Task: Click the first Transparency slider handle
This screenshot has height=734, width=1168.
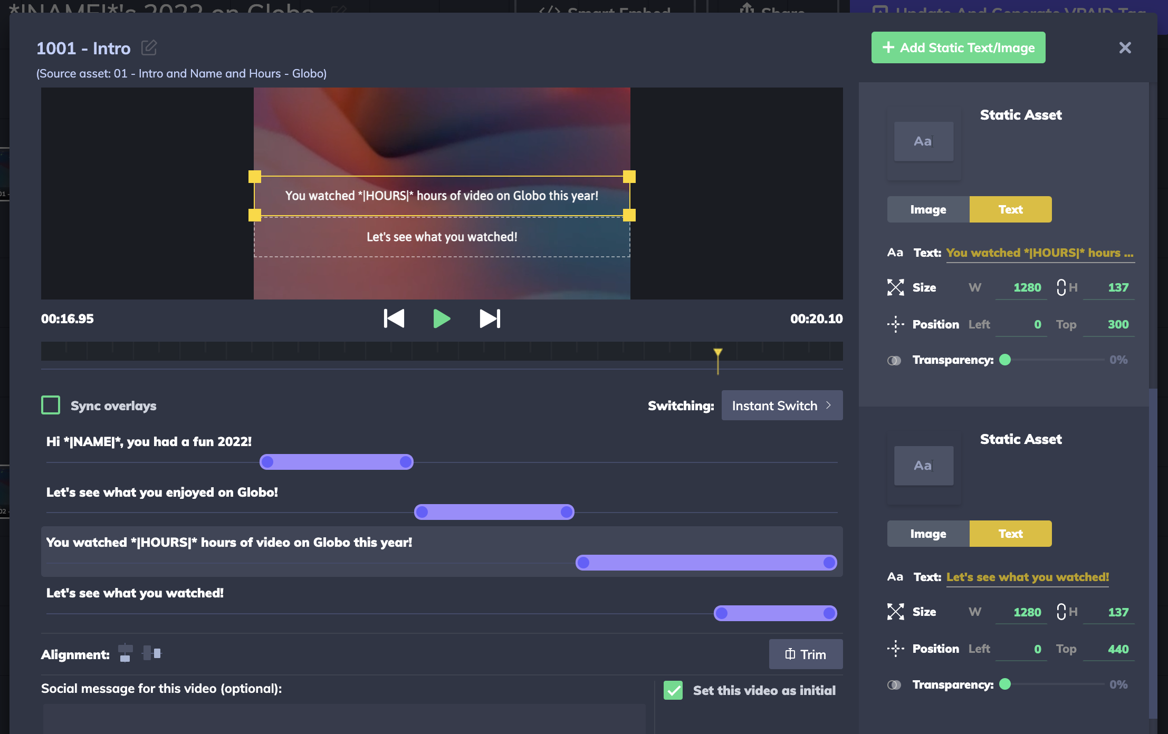Action: click(1005, 360)
